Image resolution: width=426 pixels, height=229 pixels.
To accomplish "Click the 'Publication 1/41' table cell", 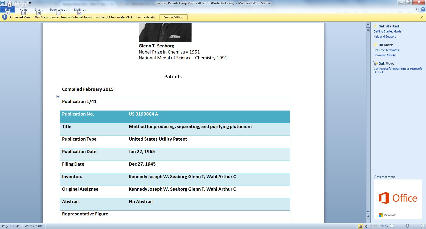I will [x=175, y=104].
